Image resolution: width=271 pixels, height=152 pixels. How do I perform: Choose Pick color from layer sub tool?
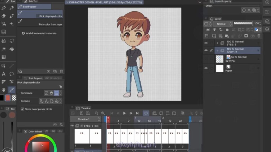coord(50,25)
